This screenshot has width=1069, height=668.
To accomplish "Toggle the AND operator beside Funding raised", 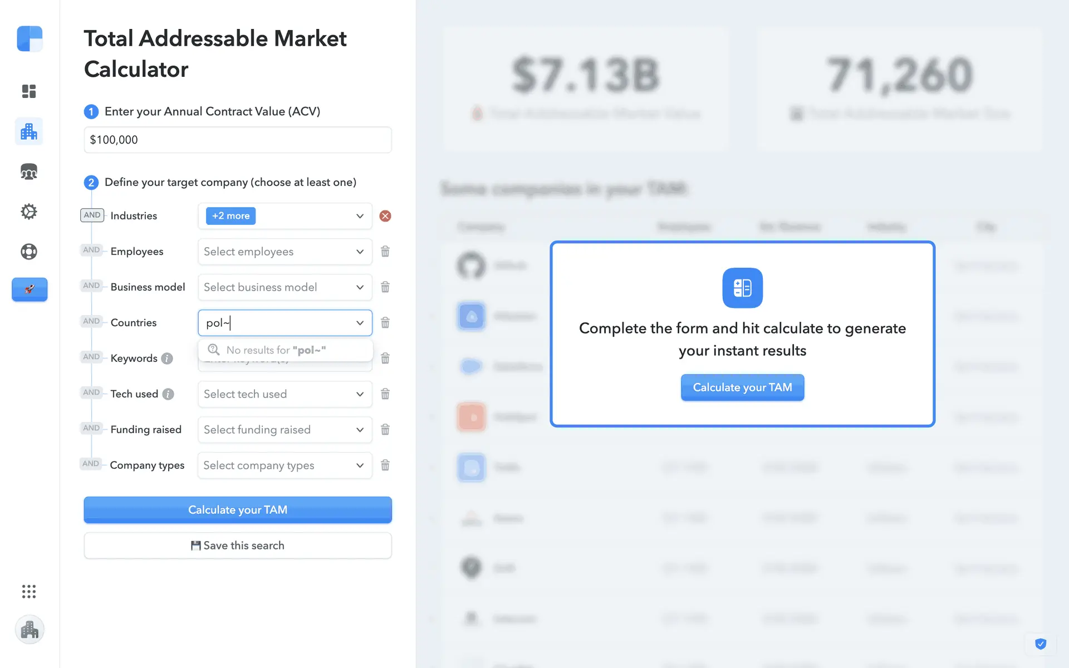I will 91,429.
